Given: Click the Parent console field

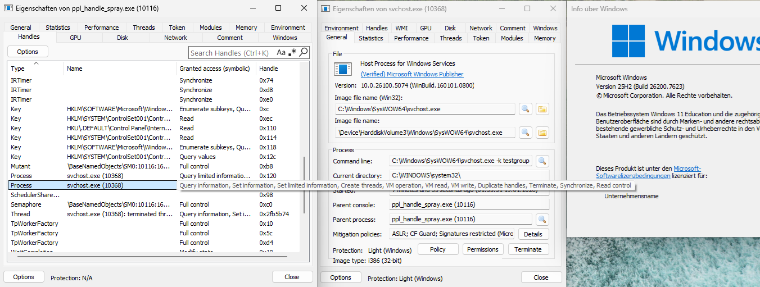Looking at the screenshot, I should pyautogui.click(x=469, y=204).
